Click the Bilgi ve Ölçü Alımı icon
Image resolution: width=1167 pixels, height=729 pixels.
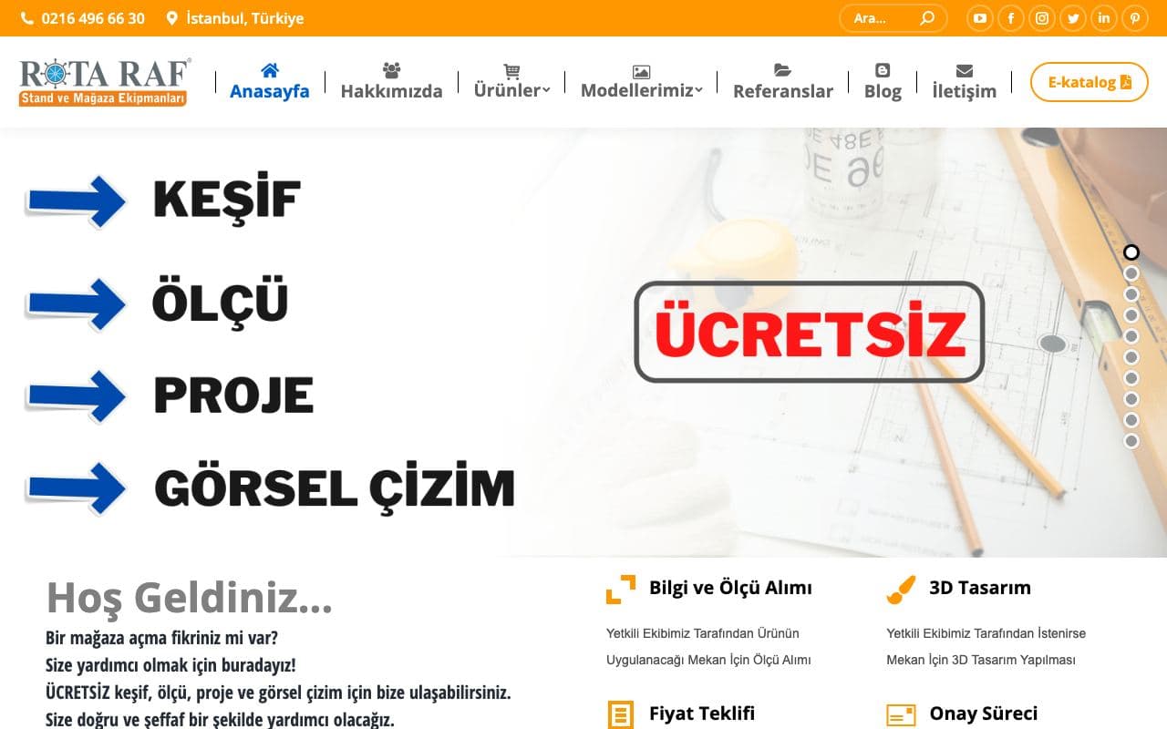pyautogui.click(x=620, y=589)
